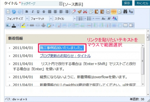Insert a bulleted list
This screenshot has height=102, width=150.
click(x=89, y=18)
